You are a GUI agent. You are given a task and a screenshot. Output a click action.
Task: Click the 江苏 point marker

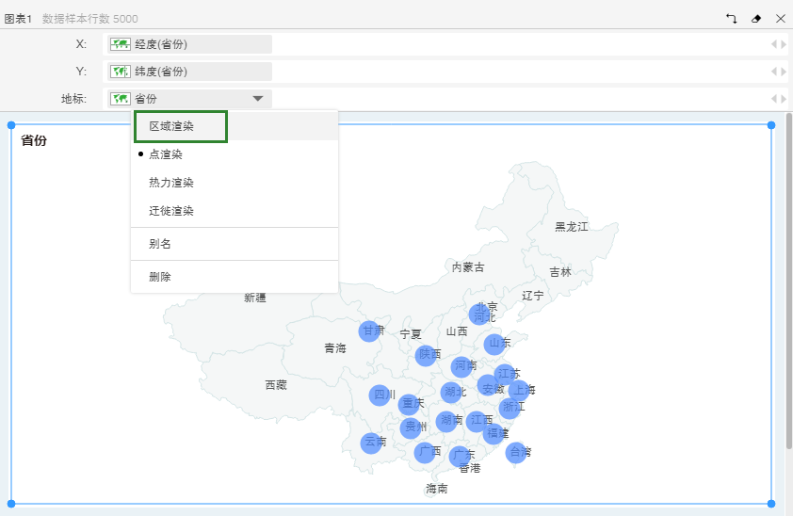click(x=504, y=375)
